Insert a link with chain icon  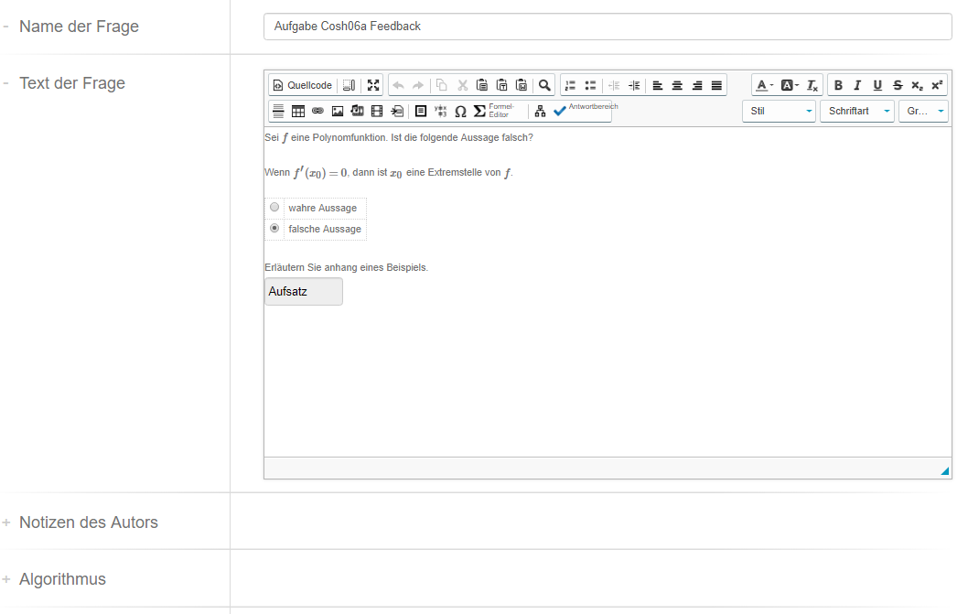pyautogui.click(x=317, y=112)
